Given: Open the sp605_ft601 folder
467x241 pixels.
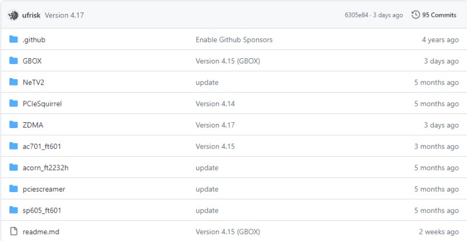Looking at the screenshot, I should tap(41, 210).
